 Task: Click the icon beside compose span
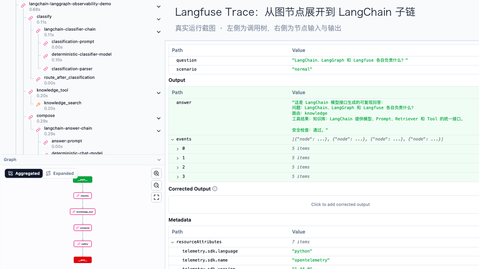click(31, 118)
